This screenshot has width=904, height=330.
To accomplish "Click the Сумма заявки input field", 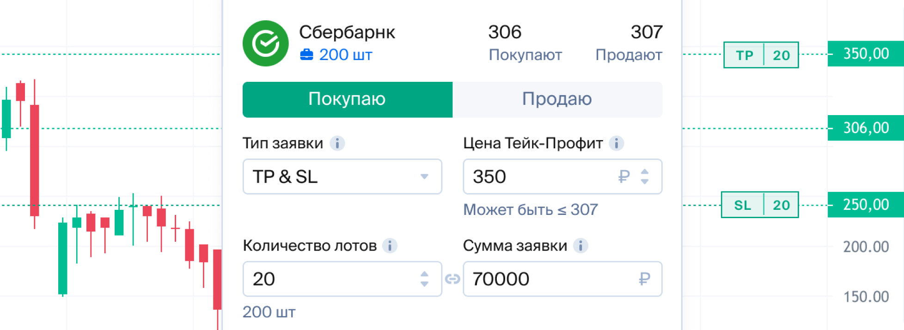I will 550,279.
